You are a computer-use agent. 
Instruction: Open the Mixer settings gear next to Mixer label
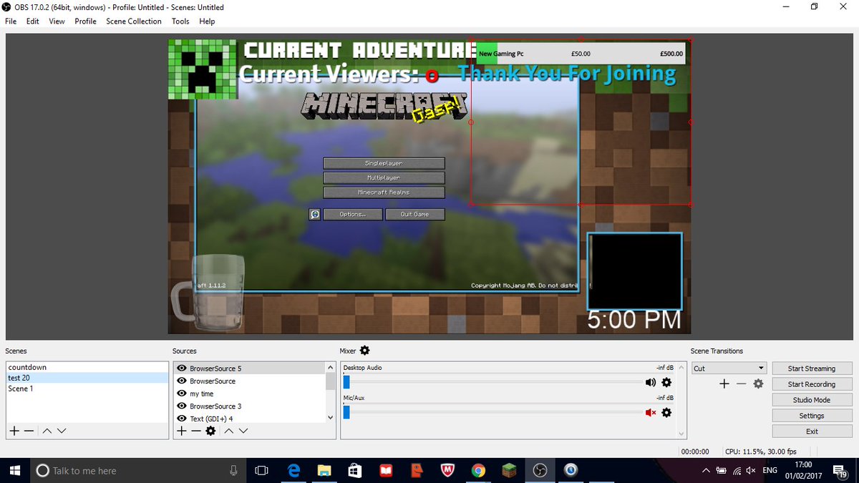coord(364,351)
